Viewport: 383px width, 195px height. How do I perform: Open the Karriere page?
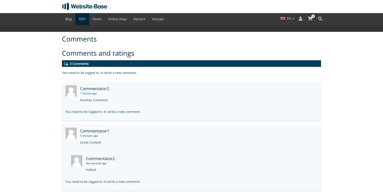click(x=139, y=19)
